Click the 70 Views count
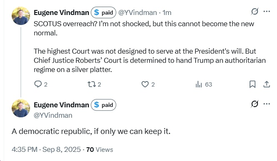Viewport: 277px width, 161px height. coord(100,149)
